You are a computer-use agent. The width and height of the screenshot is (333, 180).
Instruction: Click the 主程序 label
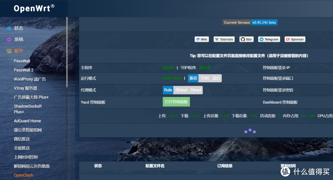tap(86, 68)
